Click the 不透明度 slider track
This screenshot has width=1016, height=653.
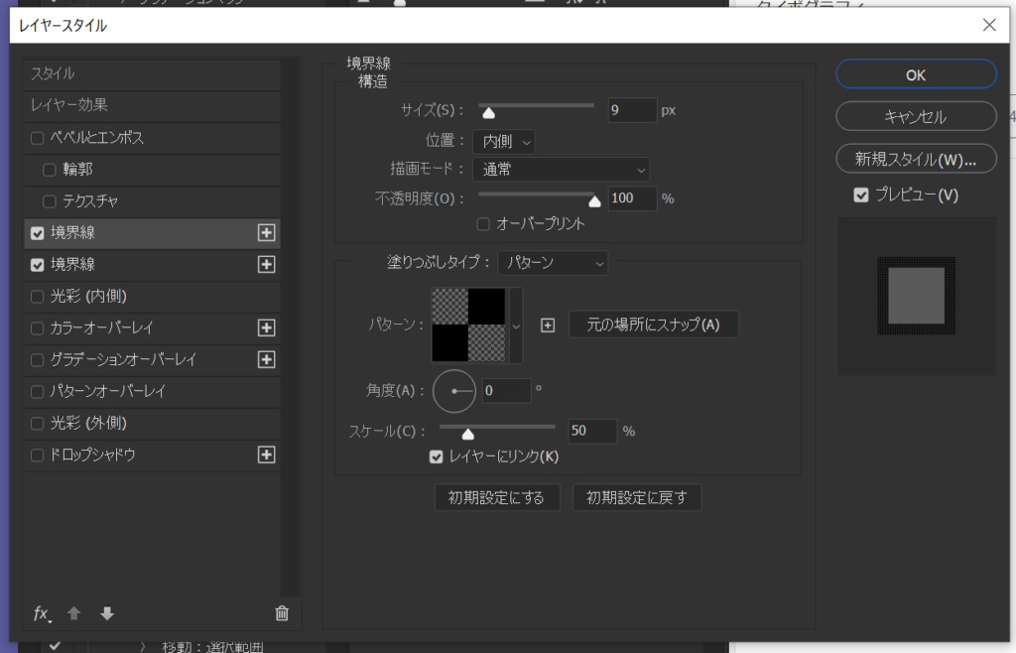[x=536, y=196]
